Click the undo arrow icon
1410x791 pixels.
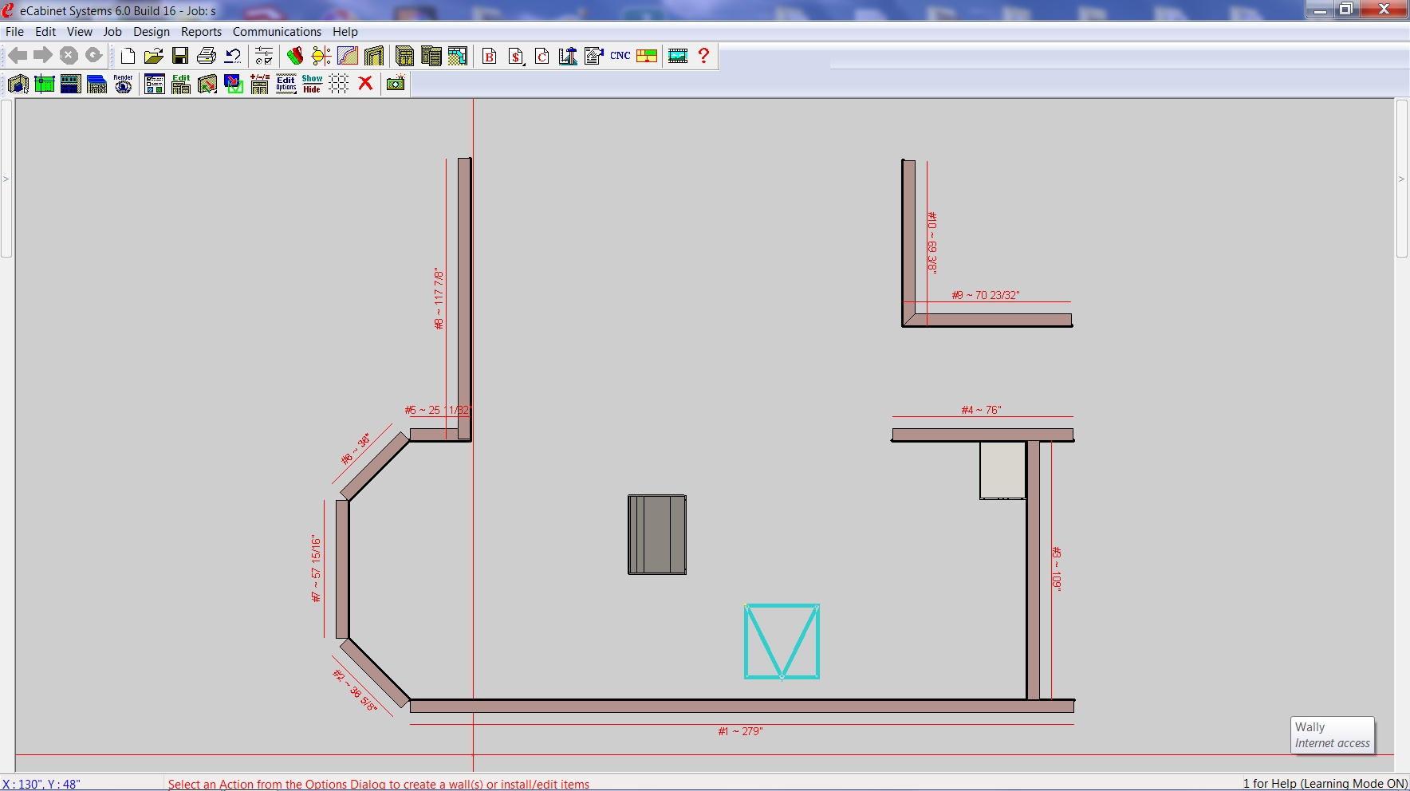tap(233, 56)
